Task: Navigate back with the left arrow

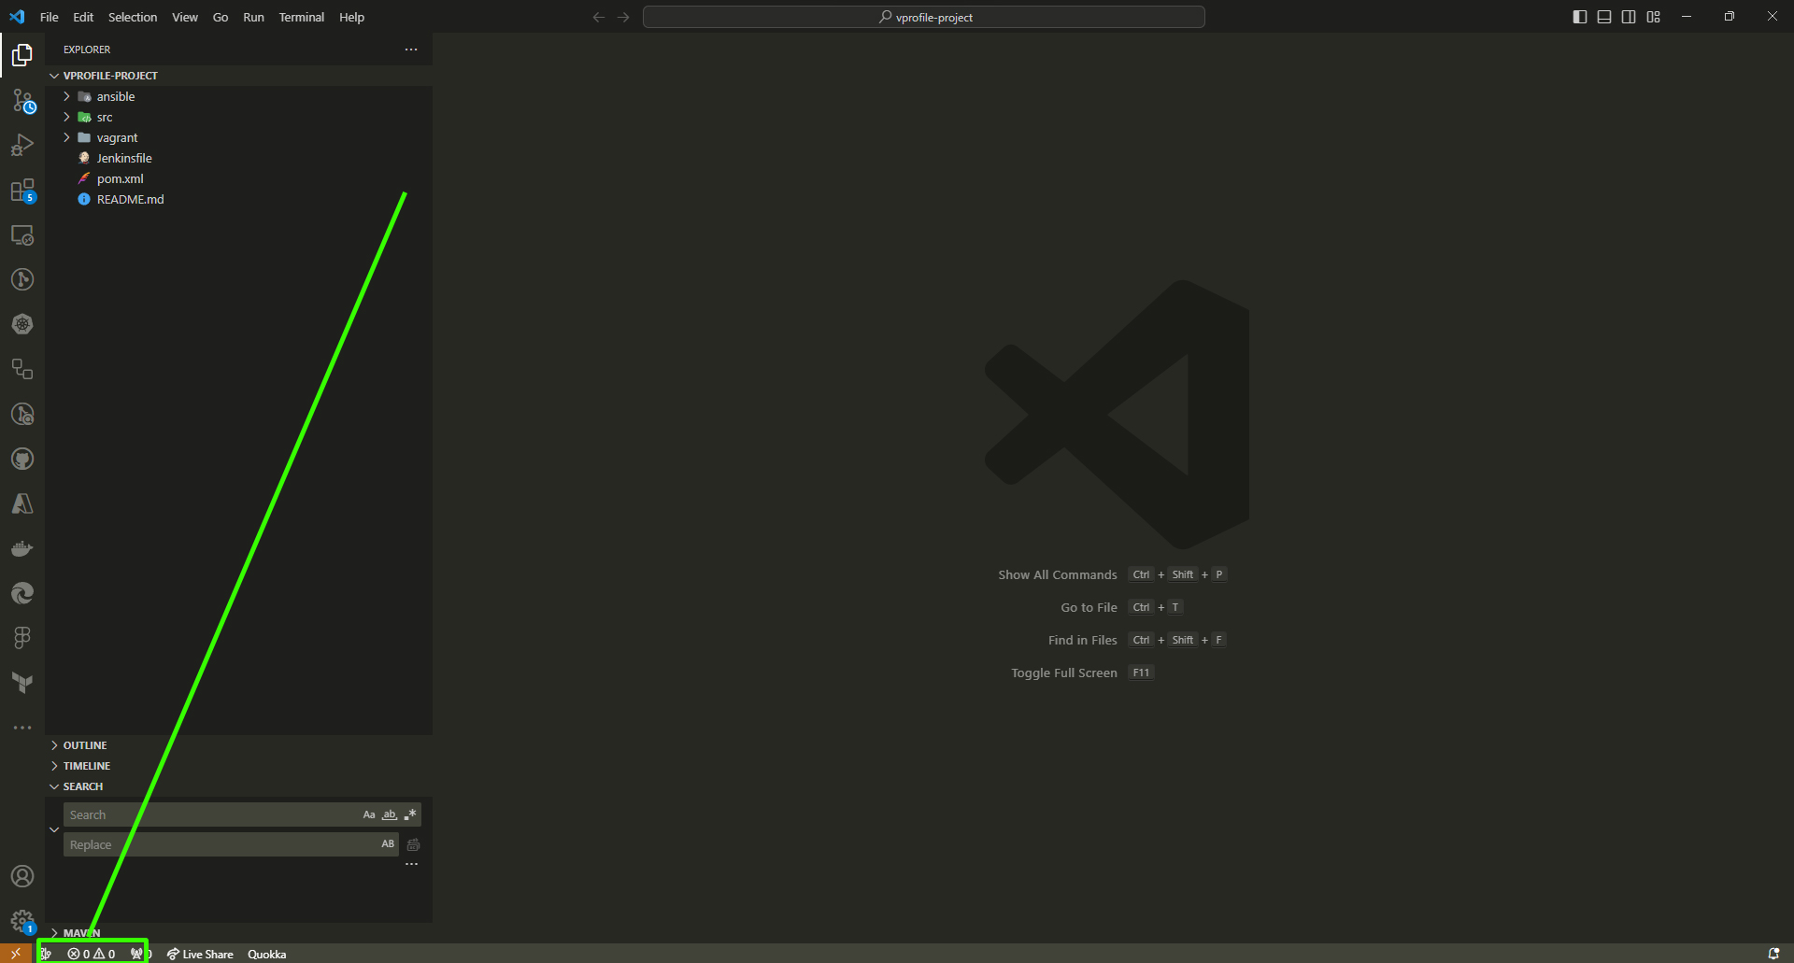Action: 599,17
